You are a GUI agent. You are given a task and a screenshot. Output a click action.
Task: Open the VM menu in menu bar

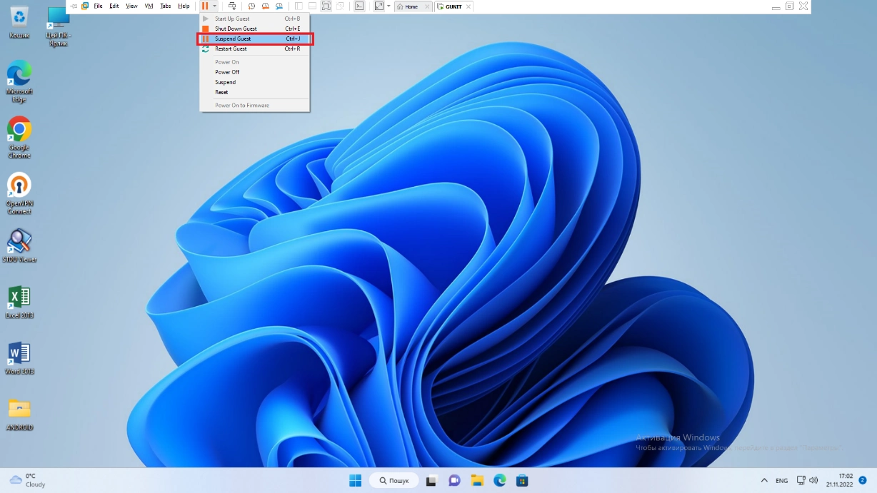[149, 6]
